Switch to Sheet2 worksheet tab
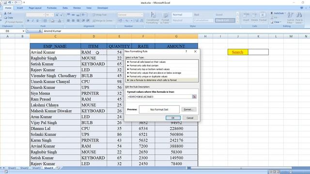This screenshot has height=174, width=310. pos(24,168)
